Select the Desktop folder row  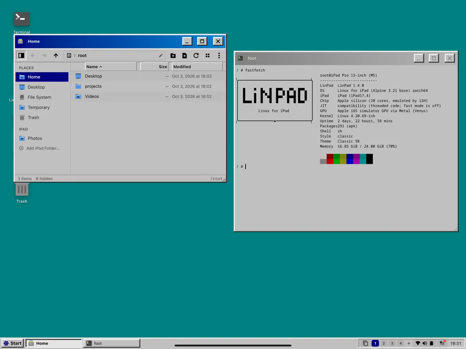[148, 76]
